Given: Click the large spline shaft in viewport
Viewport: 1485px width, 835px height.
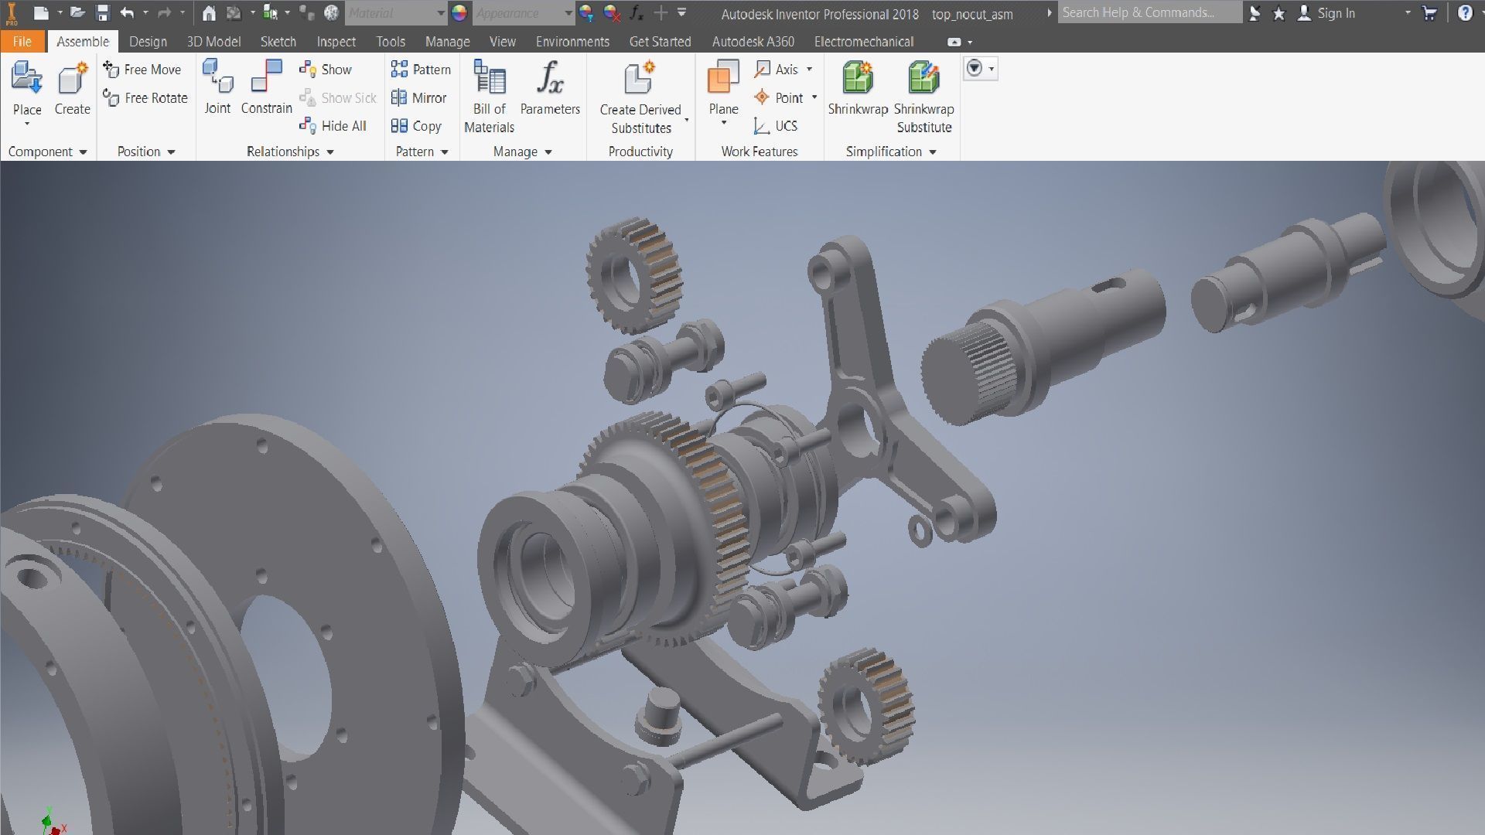Looking at the screenshot, I should pos(1044,348).
